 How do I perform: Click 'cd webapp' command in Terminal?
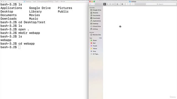pos(27,43)
